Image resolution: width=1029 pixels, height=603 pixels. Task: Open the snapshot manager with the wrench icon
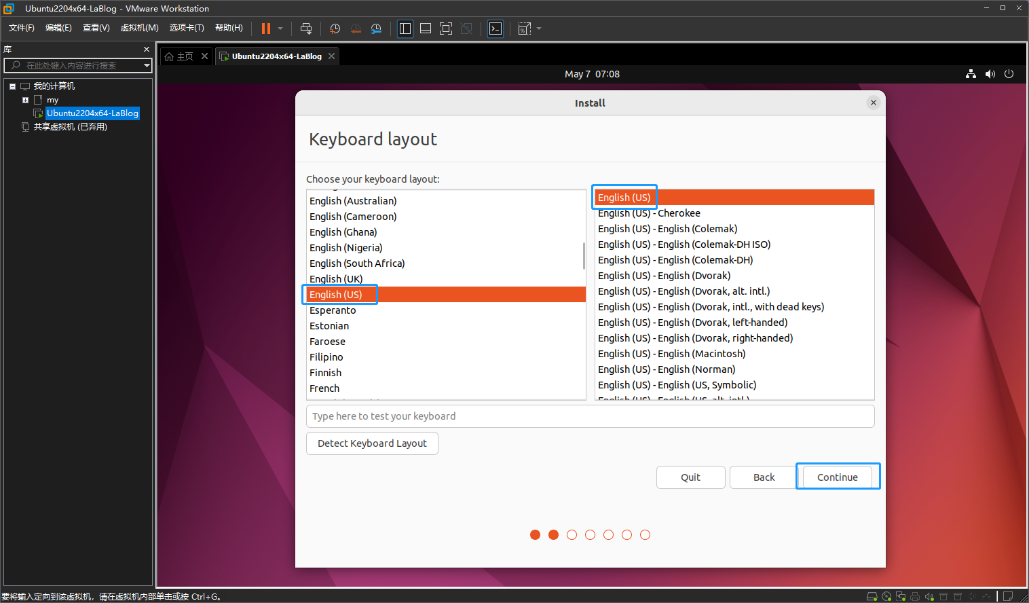[376, 29]
